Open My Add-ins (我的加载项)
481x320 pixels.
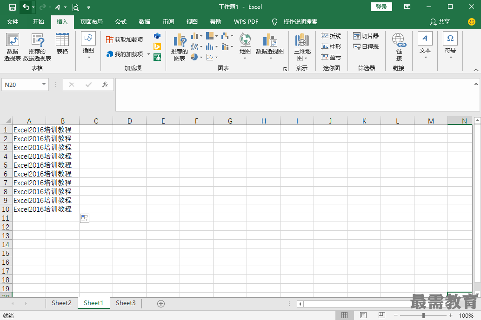(x=125, y=54)
